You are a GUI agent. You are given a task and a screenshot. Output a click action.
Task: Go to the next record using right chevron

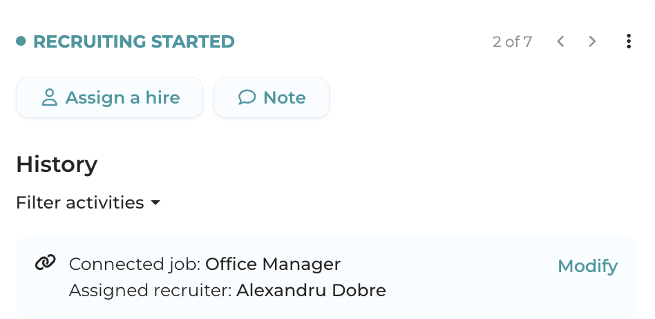pyautogui.click(x=592, y=41)
